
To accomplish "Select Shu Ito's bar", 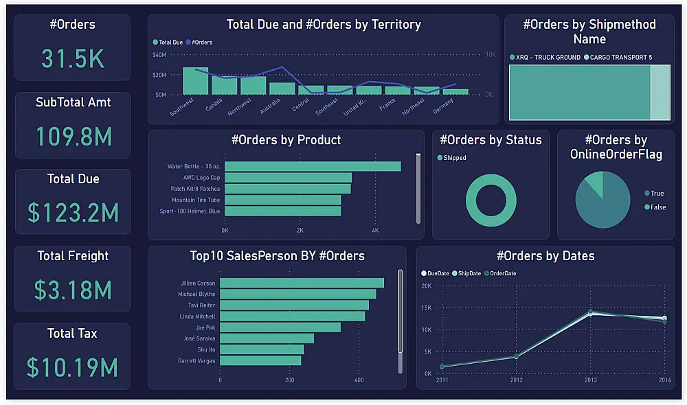I will coord(262,349).
